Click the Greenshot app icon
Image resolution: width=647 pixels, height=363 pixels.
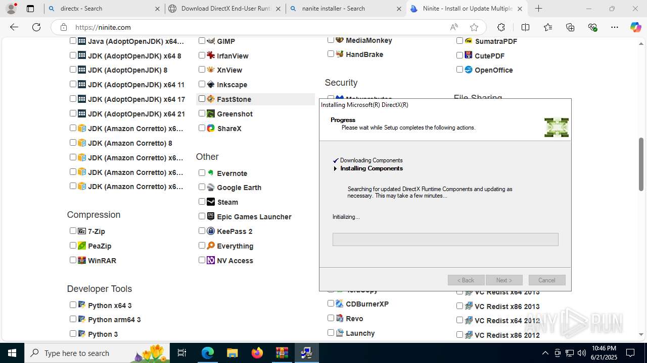point(211,113)
